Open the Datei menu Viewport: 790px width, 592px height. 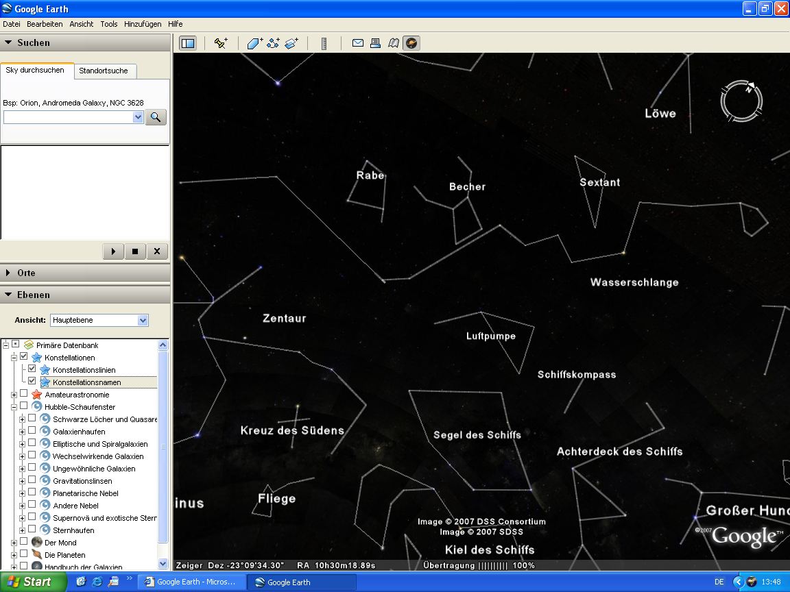(12, 24)
